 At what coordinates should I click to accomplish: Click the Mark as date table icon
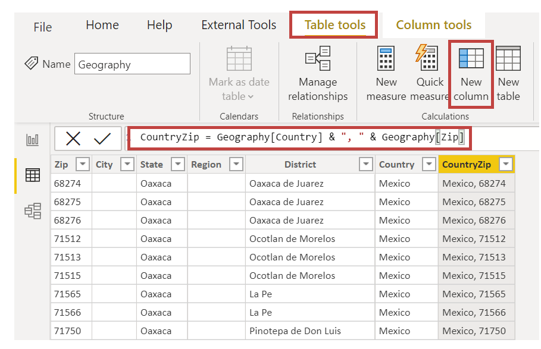tap(239, 58)
